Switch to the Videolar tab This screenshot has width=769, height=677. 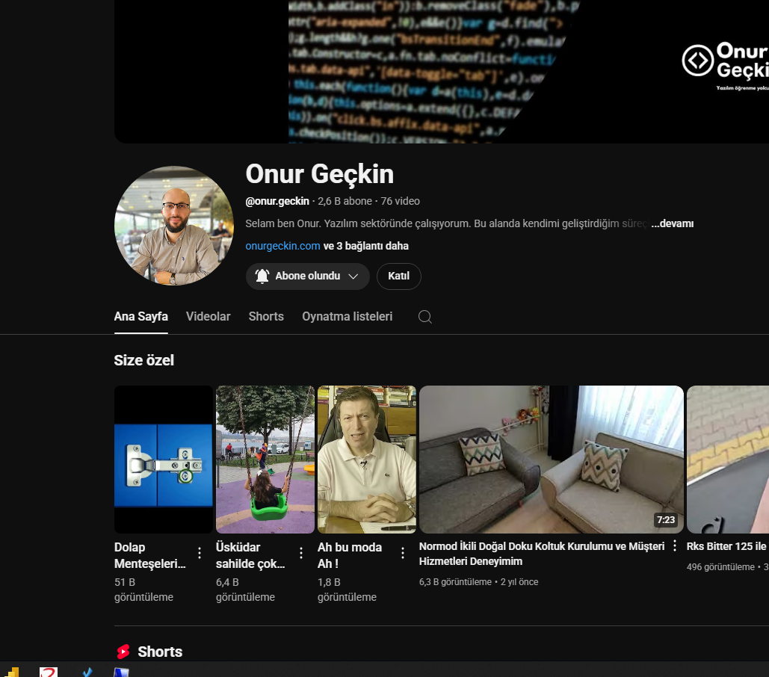(208, 317)
